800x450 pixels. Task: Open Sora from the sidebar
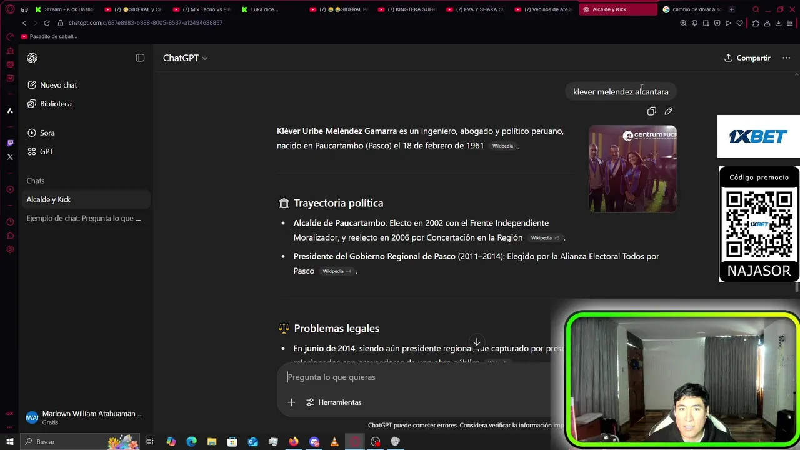click(41, 132)
